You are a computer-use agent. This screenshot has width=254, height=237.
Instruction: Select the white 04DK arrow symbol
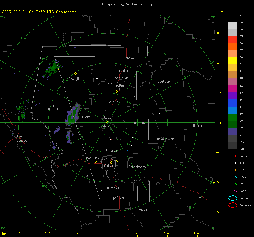click(233, 163)
